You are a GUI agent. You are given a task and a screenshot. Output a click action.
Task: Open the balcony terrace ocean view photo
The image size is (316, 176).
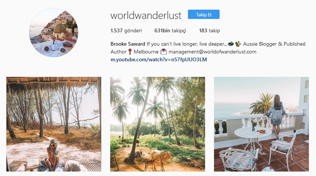[x=261, y=124]
